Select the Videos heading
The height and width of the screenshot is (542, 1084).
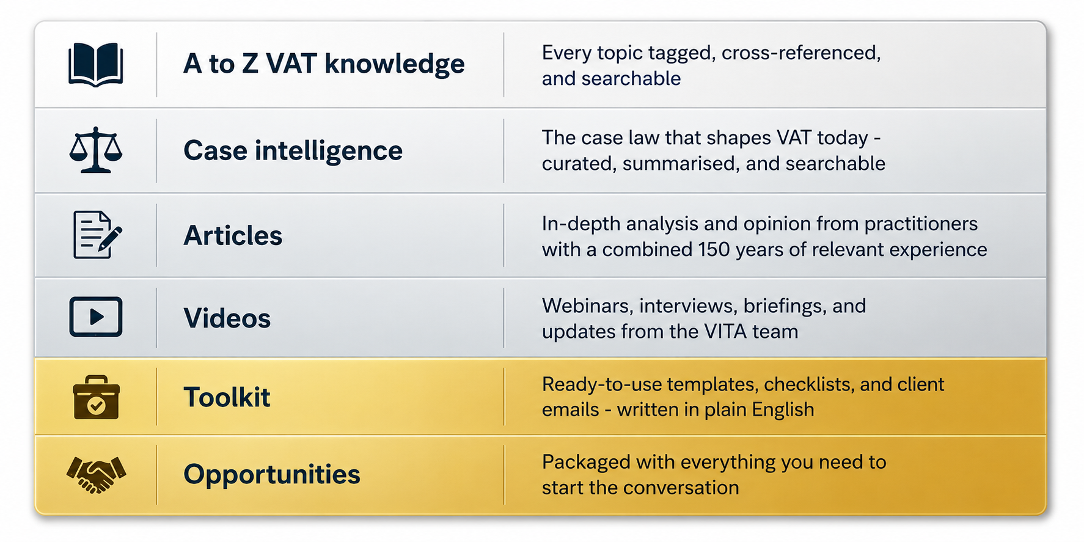pyautogui.click(x=227, y=318)
